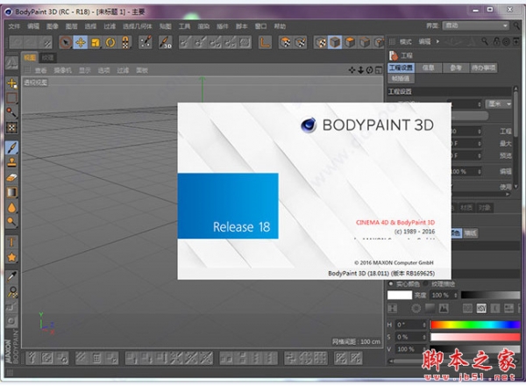526x386 pixels.
Task: Open the viewport 显示 Display menu
Action: point(84,70)
